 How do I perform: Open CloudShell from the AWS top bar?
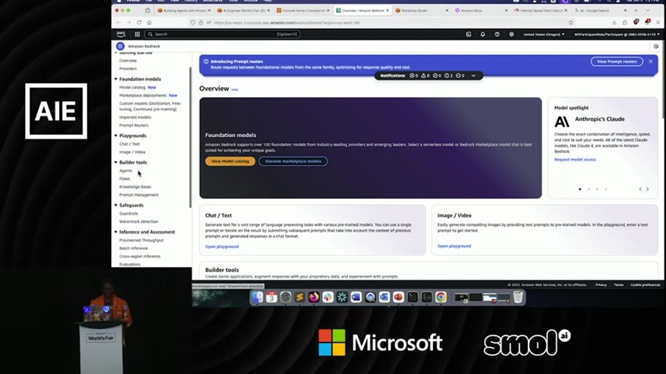(x=468, y=35)
